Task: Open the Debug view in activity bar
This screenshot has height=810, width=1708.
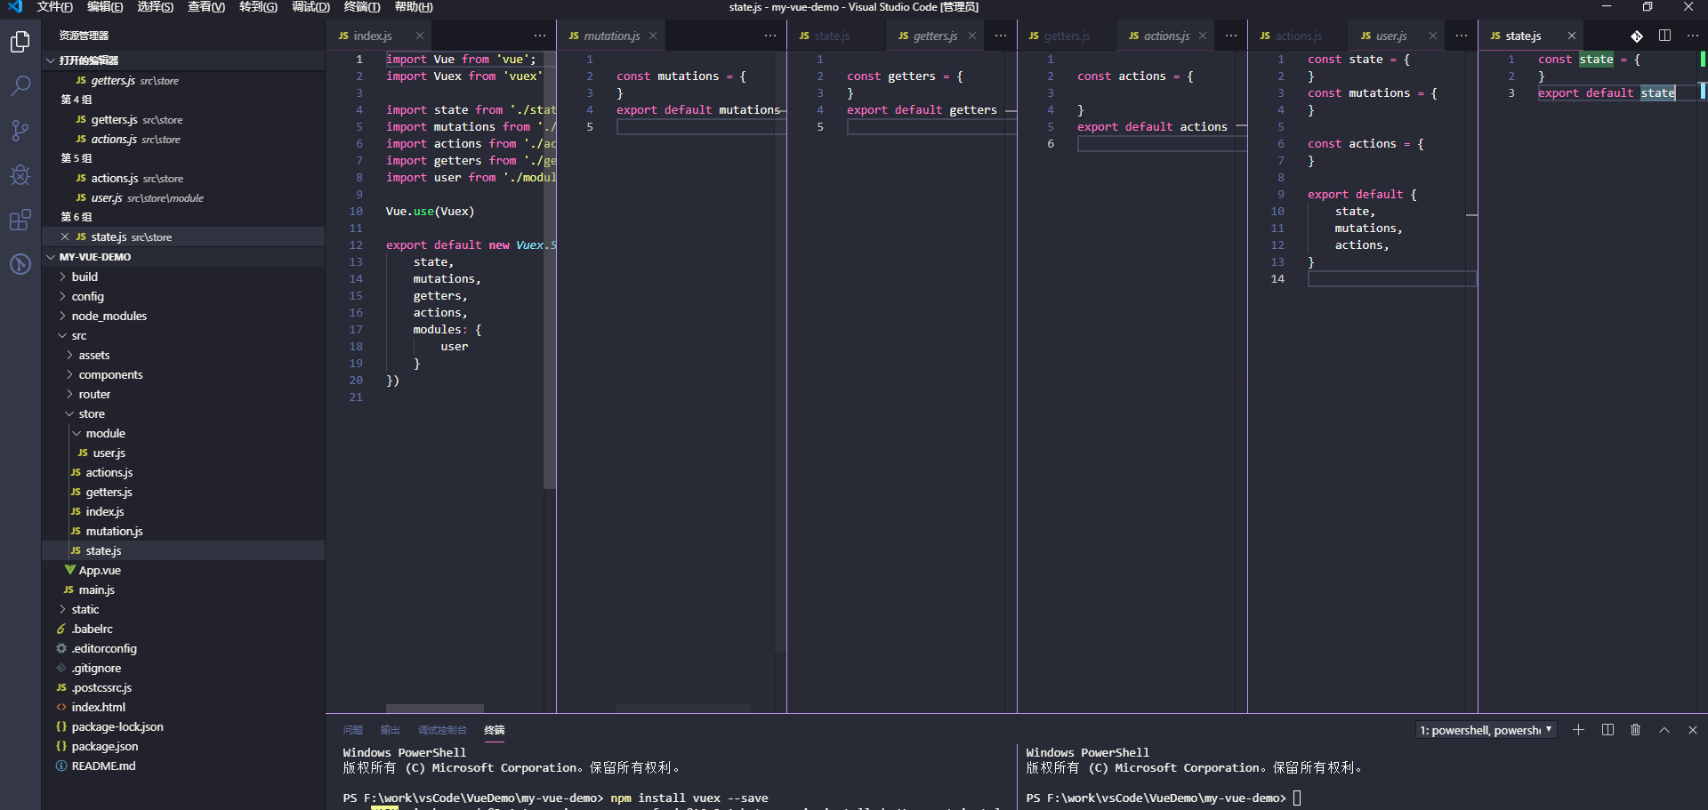Action: 20,175
